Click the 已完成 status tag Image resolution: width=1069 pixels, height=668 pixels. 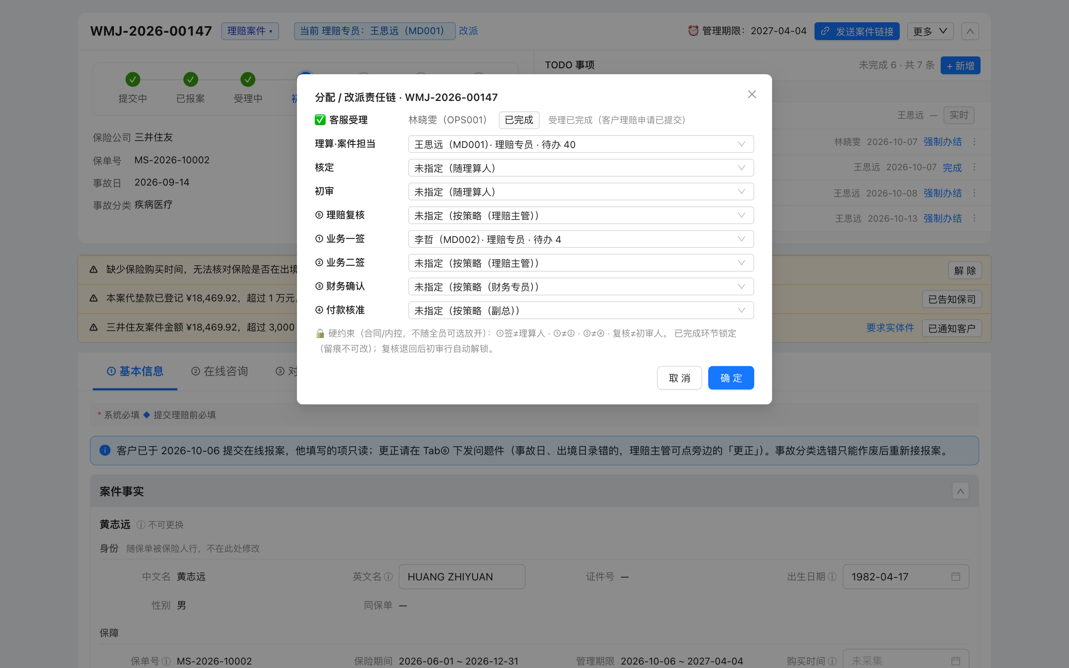[519, 120]
